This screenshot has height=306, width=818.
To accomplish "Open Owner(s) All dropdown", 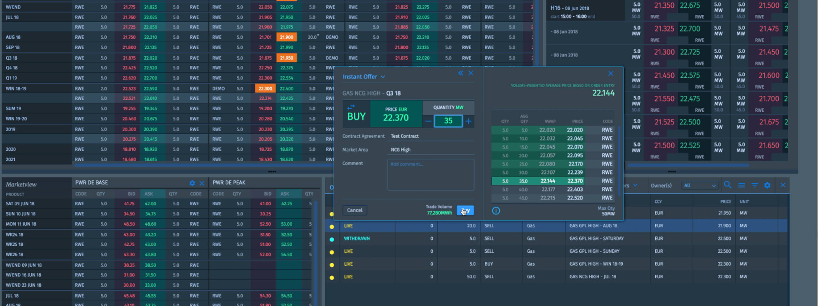I will (x=700, y=186).
